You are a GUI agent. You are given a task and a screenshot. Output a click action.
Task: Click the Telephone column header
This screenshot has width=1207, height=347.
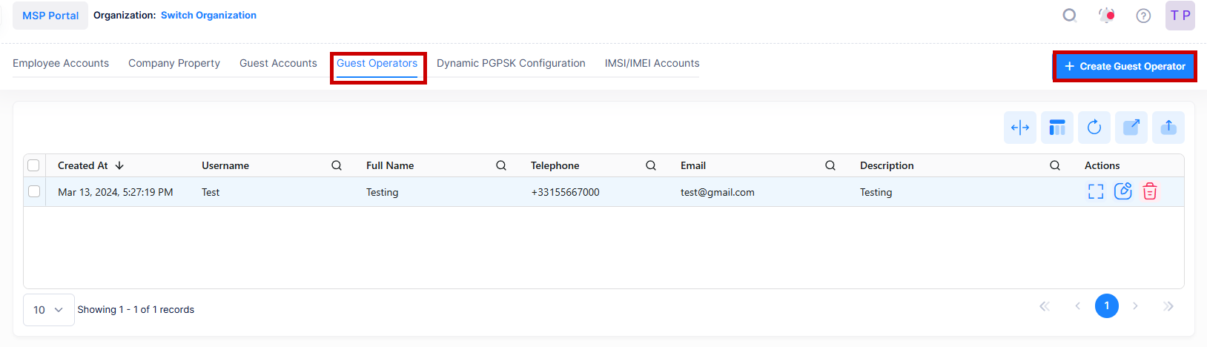(x=555, y=165)
